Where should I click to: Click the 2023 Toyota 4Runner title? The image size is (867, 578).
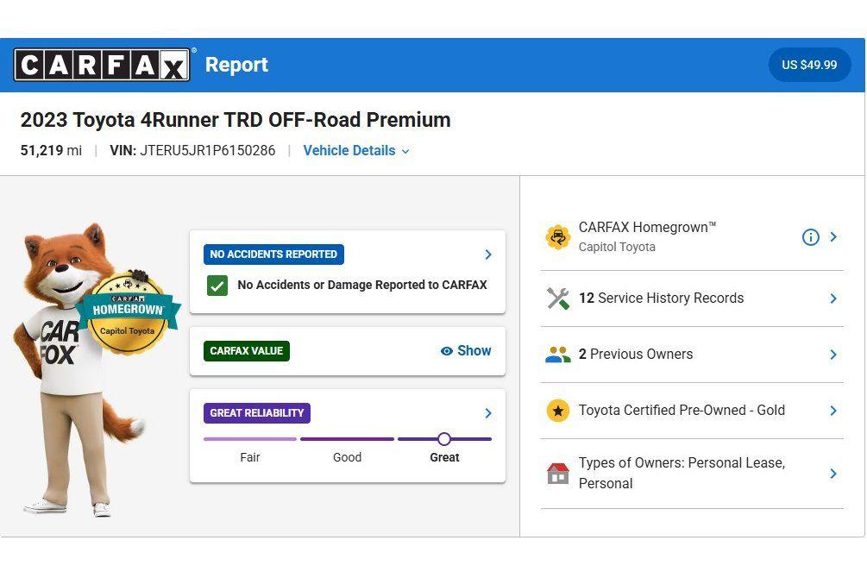(x=236, y=119)
